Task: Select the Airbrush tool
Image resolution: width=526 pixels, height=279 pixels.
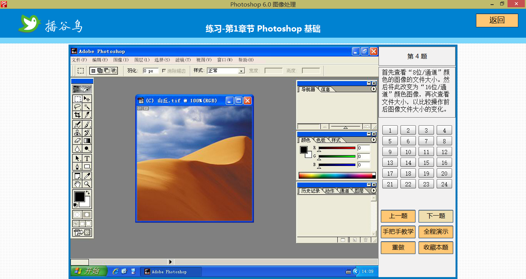Action: (77, 125)
